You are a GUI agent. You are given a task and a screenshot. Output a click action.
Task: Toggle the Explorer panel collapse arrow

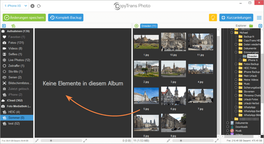coord(260,26)
